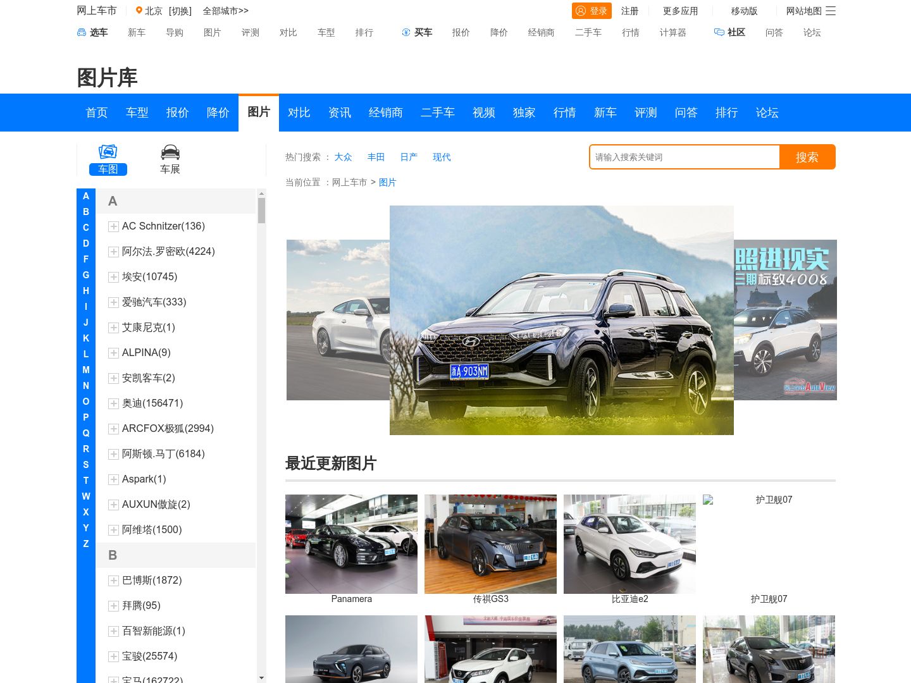Open the Panamera thumbnail image

352,544
